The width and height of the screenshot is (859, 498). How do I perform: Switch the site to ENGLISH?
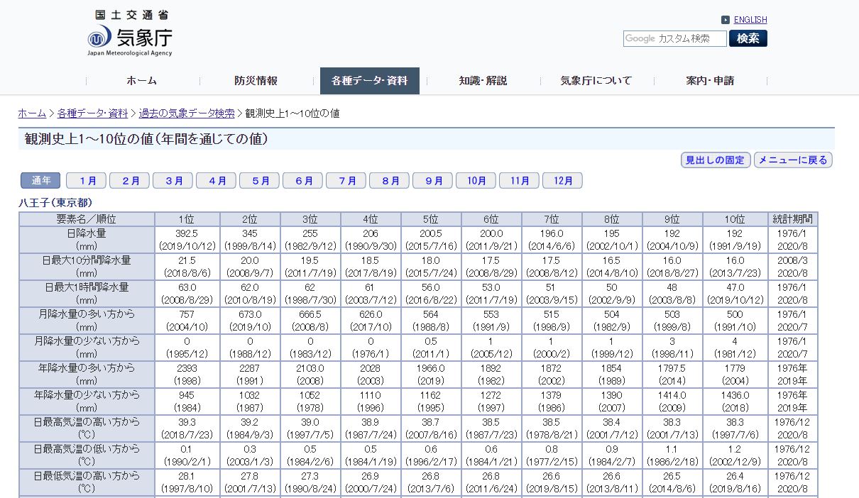click(750, 20)
